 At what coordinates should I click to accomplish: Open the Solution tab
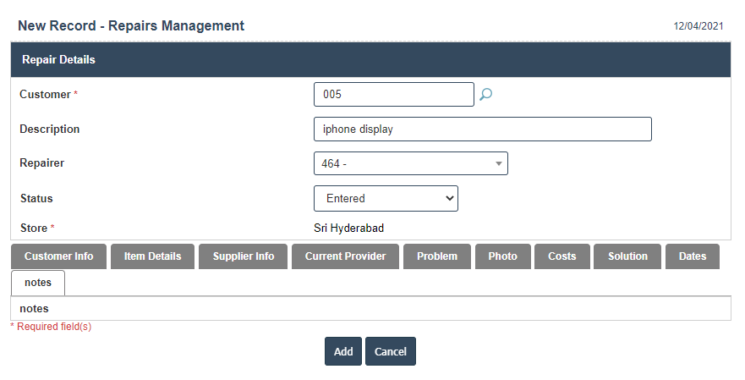tap(627, 256)
